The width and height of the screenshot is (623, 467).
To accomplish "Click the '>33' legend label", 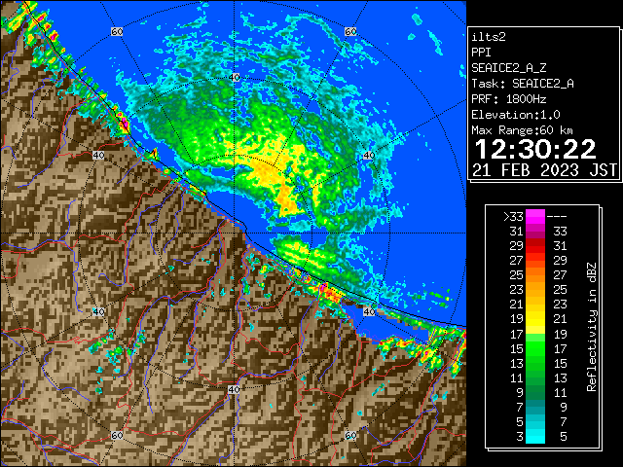I will (x=513, y=217).
